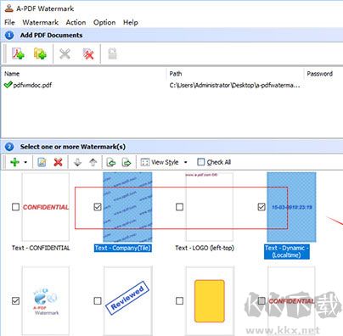Viewport: 343px width, 336px height.
Task: Click the path C:\Users\Administrator\Desktop cell
Action: coord(234,85)
